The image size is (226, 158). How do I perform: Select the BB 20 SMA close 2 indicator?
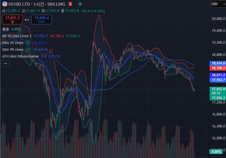point(17,36)
